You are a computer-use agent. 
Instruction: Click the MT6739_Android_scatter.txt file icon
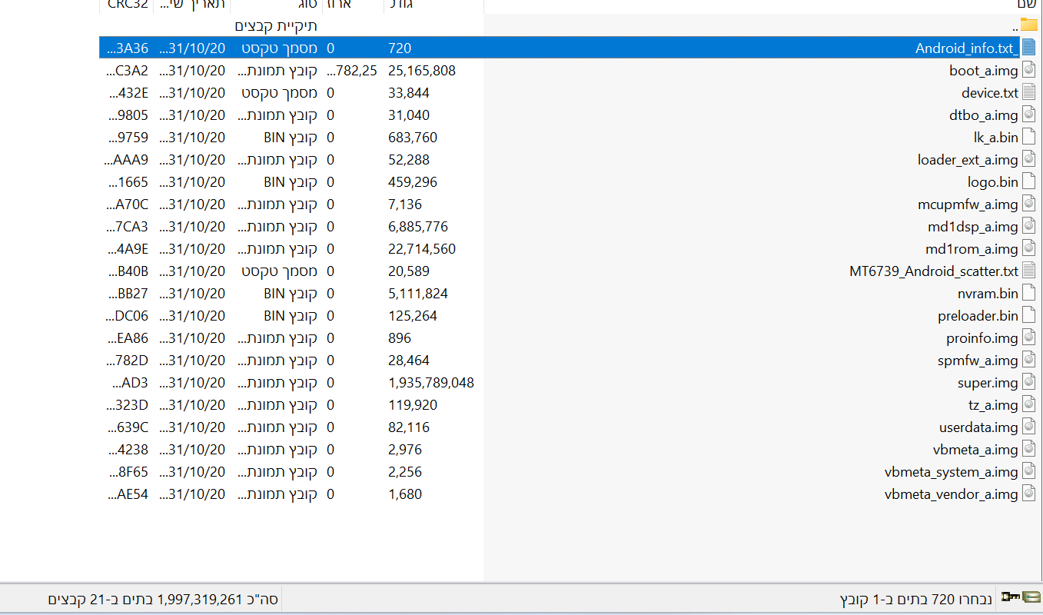pos(1028,271)
